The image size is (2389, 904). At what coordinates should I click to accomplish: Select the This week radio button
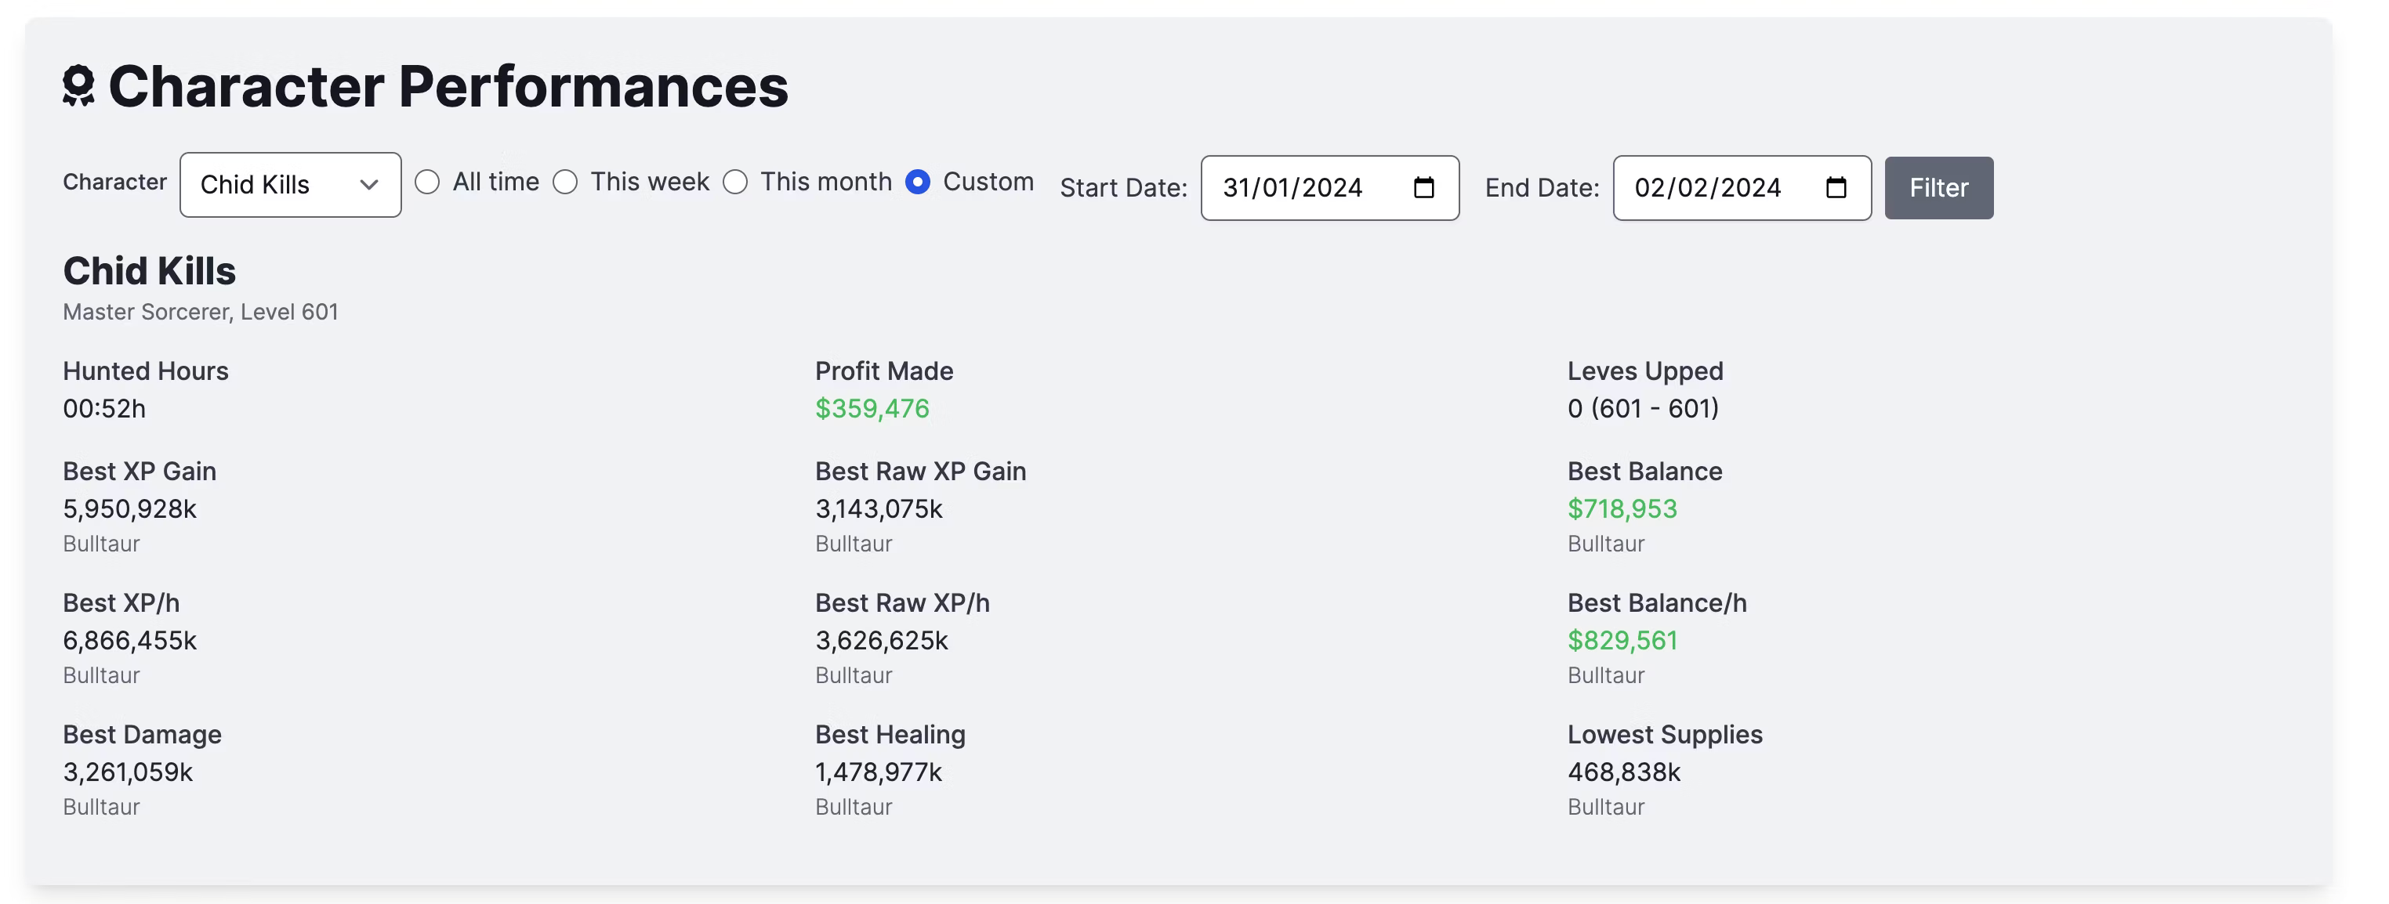[566, 182]
